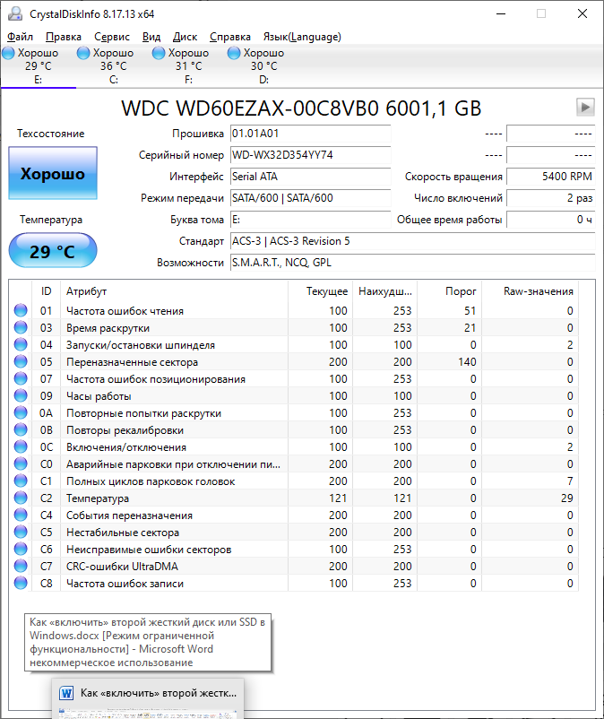This screenshot has height=719, width=604.
Task: Click the Интерфейс field Serial ATA
Action: point(310,177)
